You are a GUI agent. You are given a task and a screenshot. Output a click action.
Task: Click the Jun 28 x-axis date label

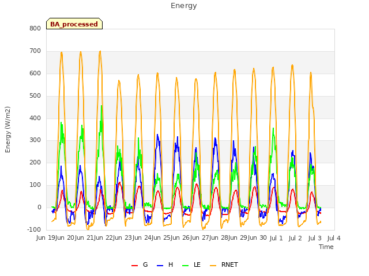click(x=218, y=238)
